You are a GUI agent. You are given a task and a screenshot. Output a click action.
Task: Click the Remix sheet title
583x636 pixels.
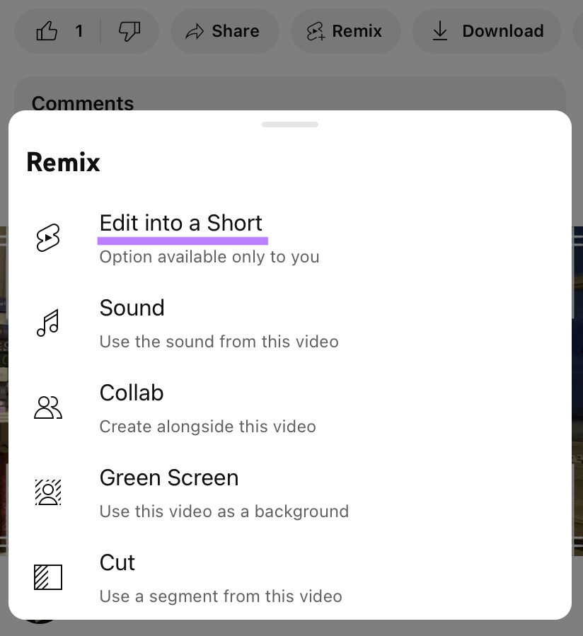(x=63, y=162)
